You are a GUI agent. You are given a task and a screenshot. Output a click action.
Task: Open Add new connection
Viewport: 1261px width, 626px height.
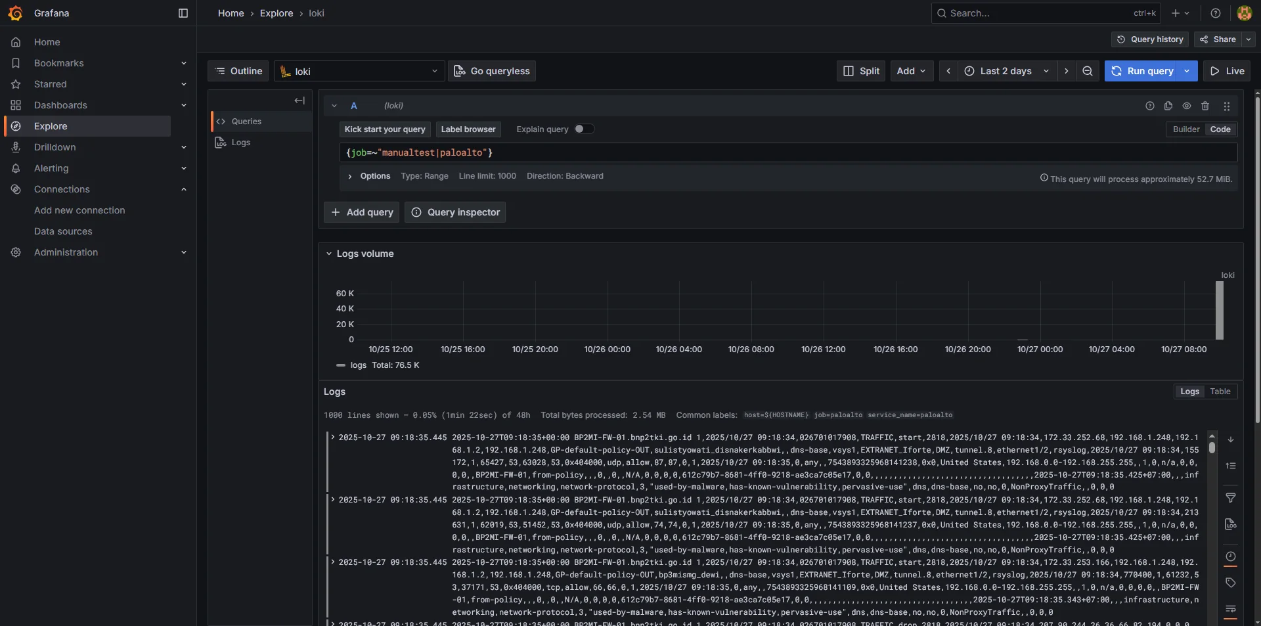pos(79,210)
